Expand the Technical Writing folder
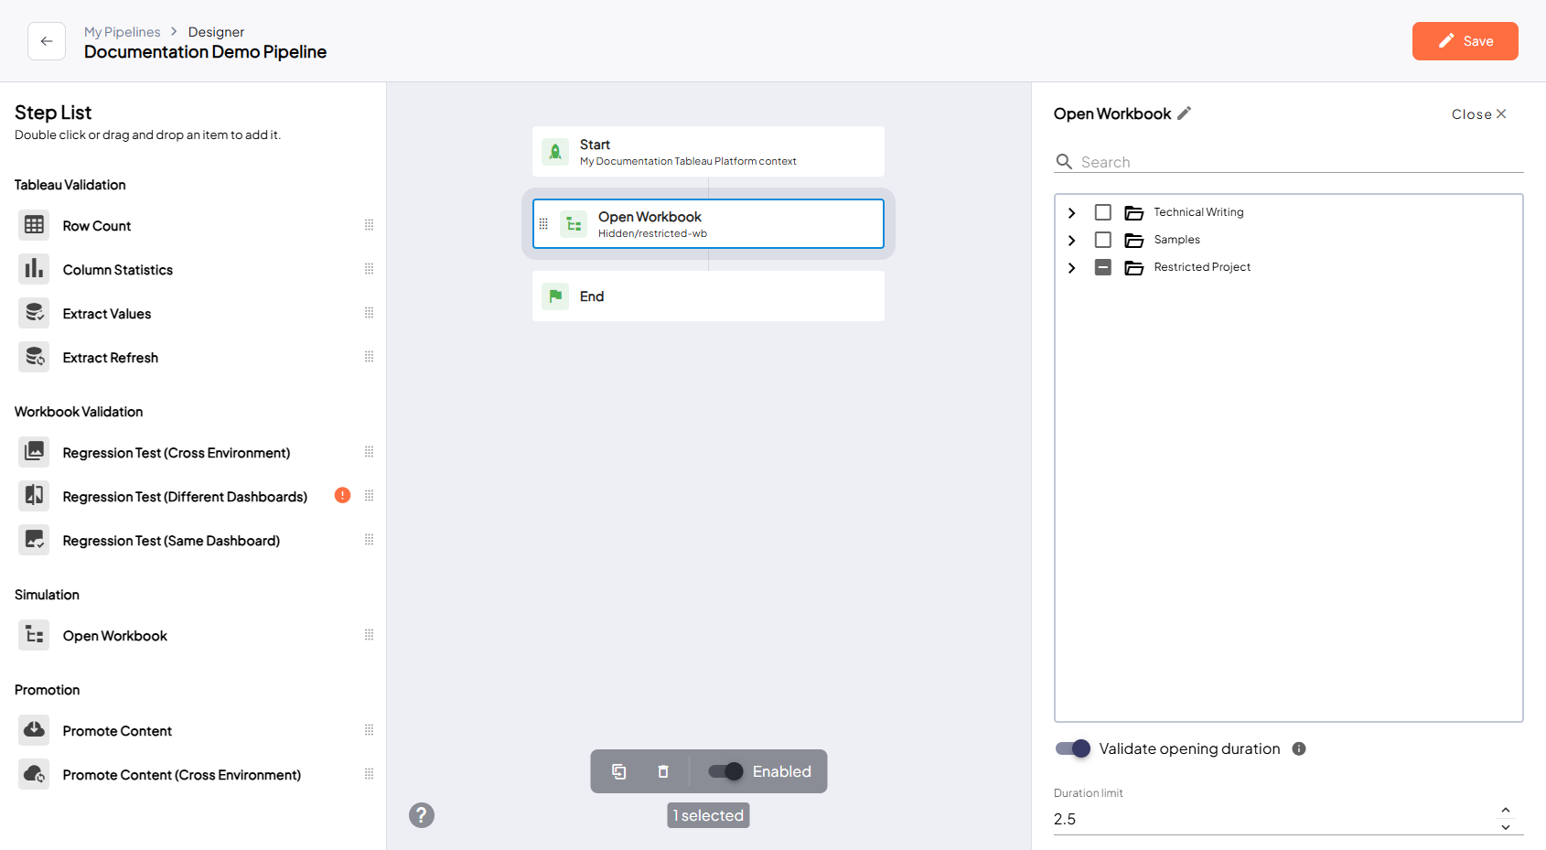Image resolution: width=1546 pixels, height=850 pixels. pos(1071,212)
